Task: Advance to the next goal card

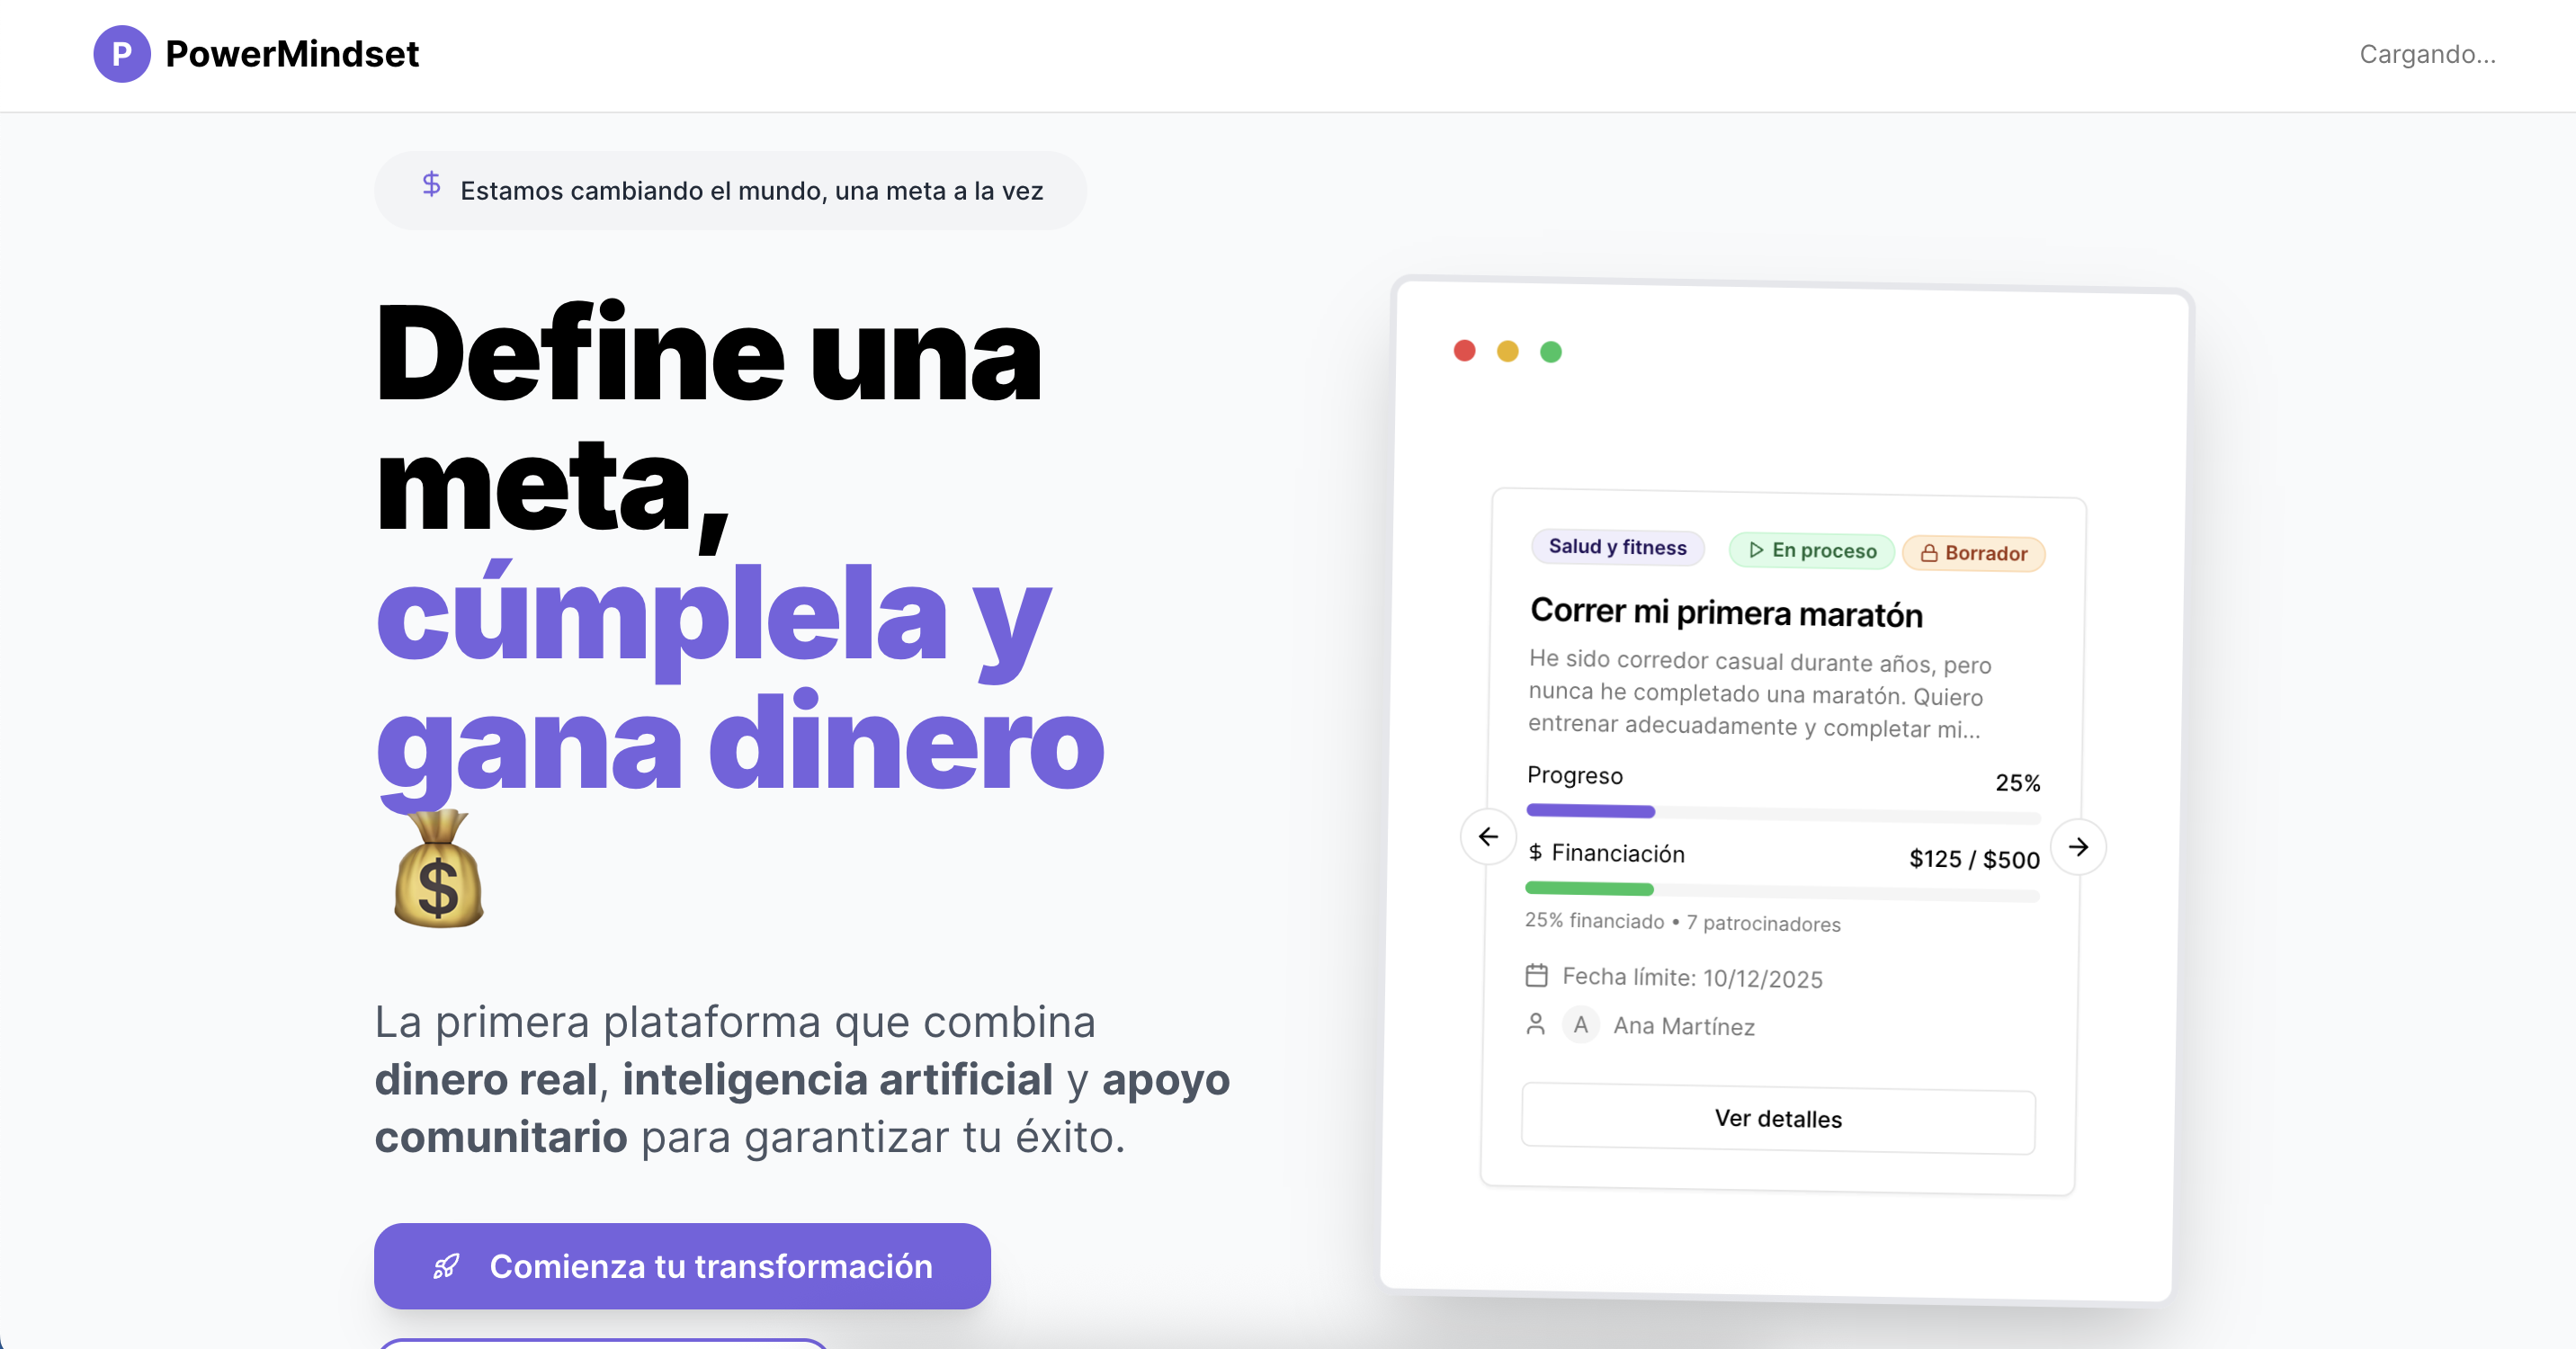Action: coord(2079,846)
